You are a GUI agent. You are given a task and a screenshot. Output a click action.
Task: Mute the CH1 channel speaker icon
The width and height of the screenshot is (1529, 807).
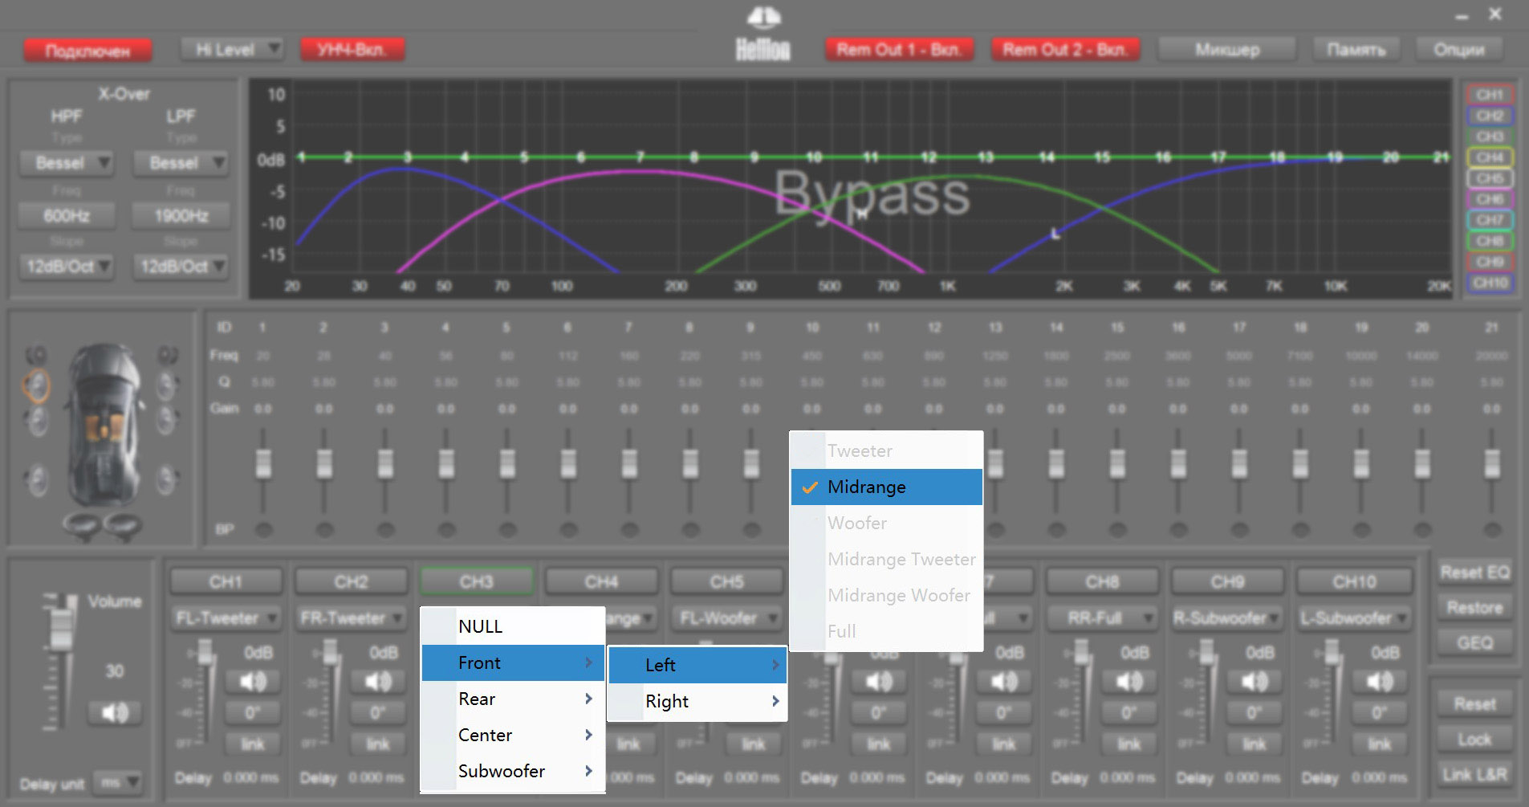(254, 682)
